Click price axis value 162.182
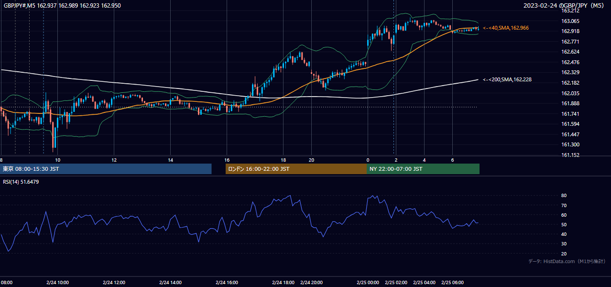The height and width of the screenshot is (287, 611). (x=570, y=83)
